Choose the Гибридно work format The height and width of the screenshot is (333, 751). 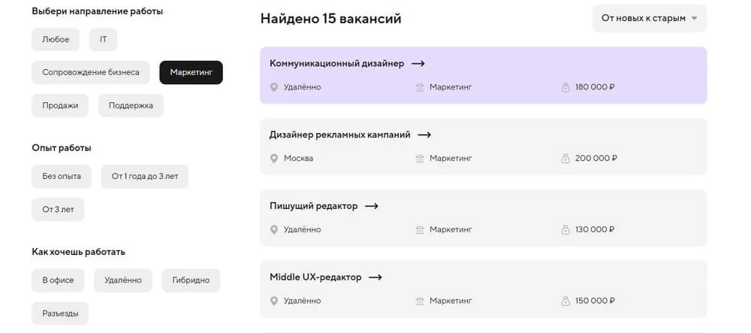tap(190, 280)
